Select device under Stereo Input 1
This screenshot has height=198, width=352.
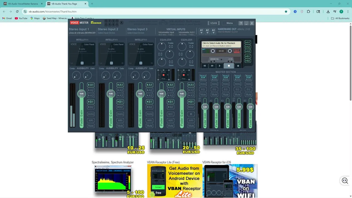coord(82,33)
